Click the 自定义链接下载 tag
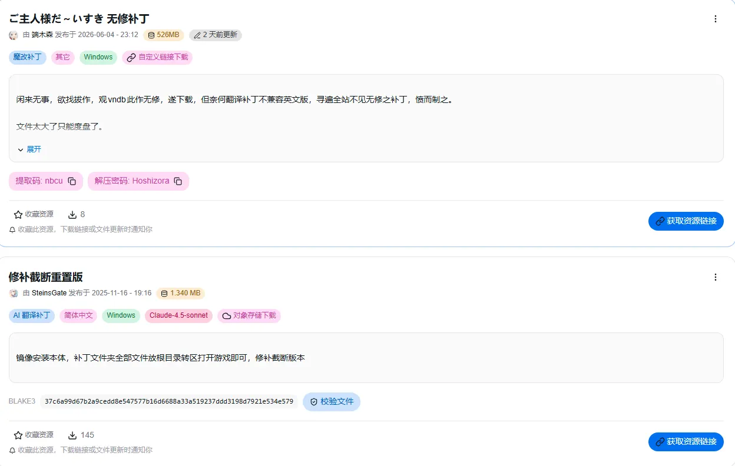 157,58
